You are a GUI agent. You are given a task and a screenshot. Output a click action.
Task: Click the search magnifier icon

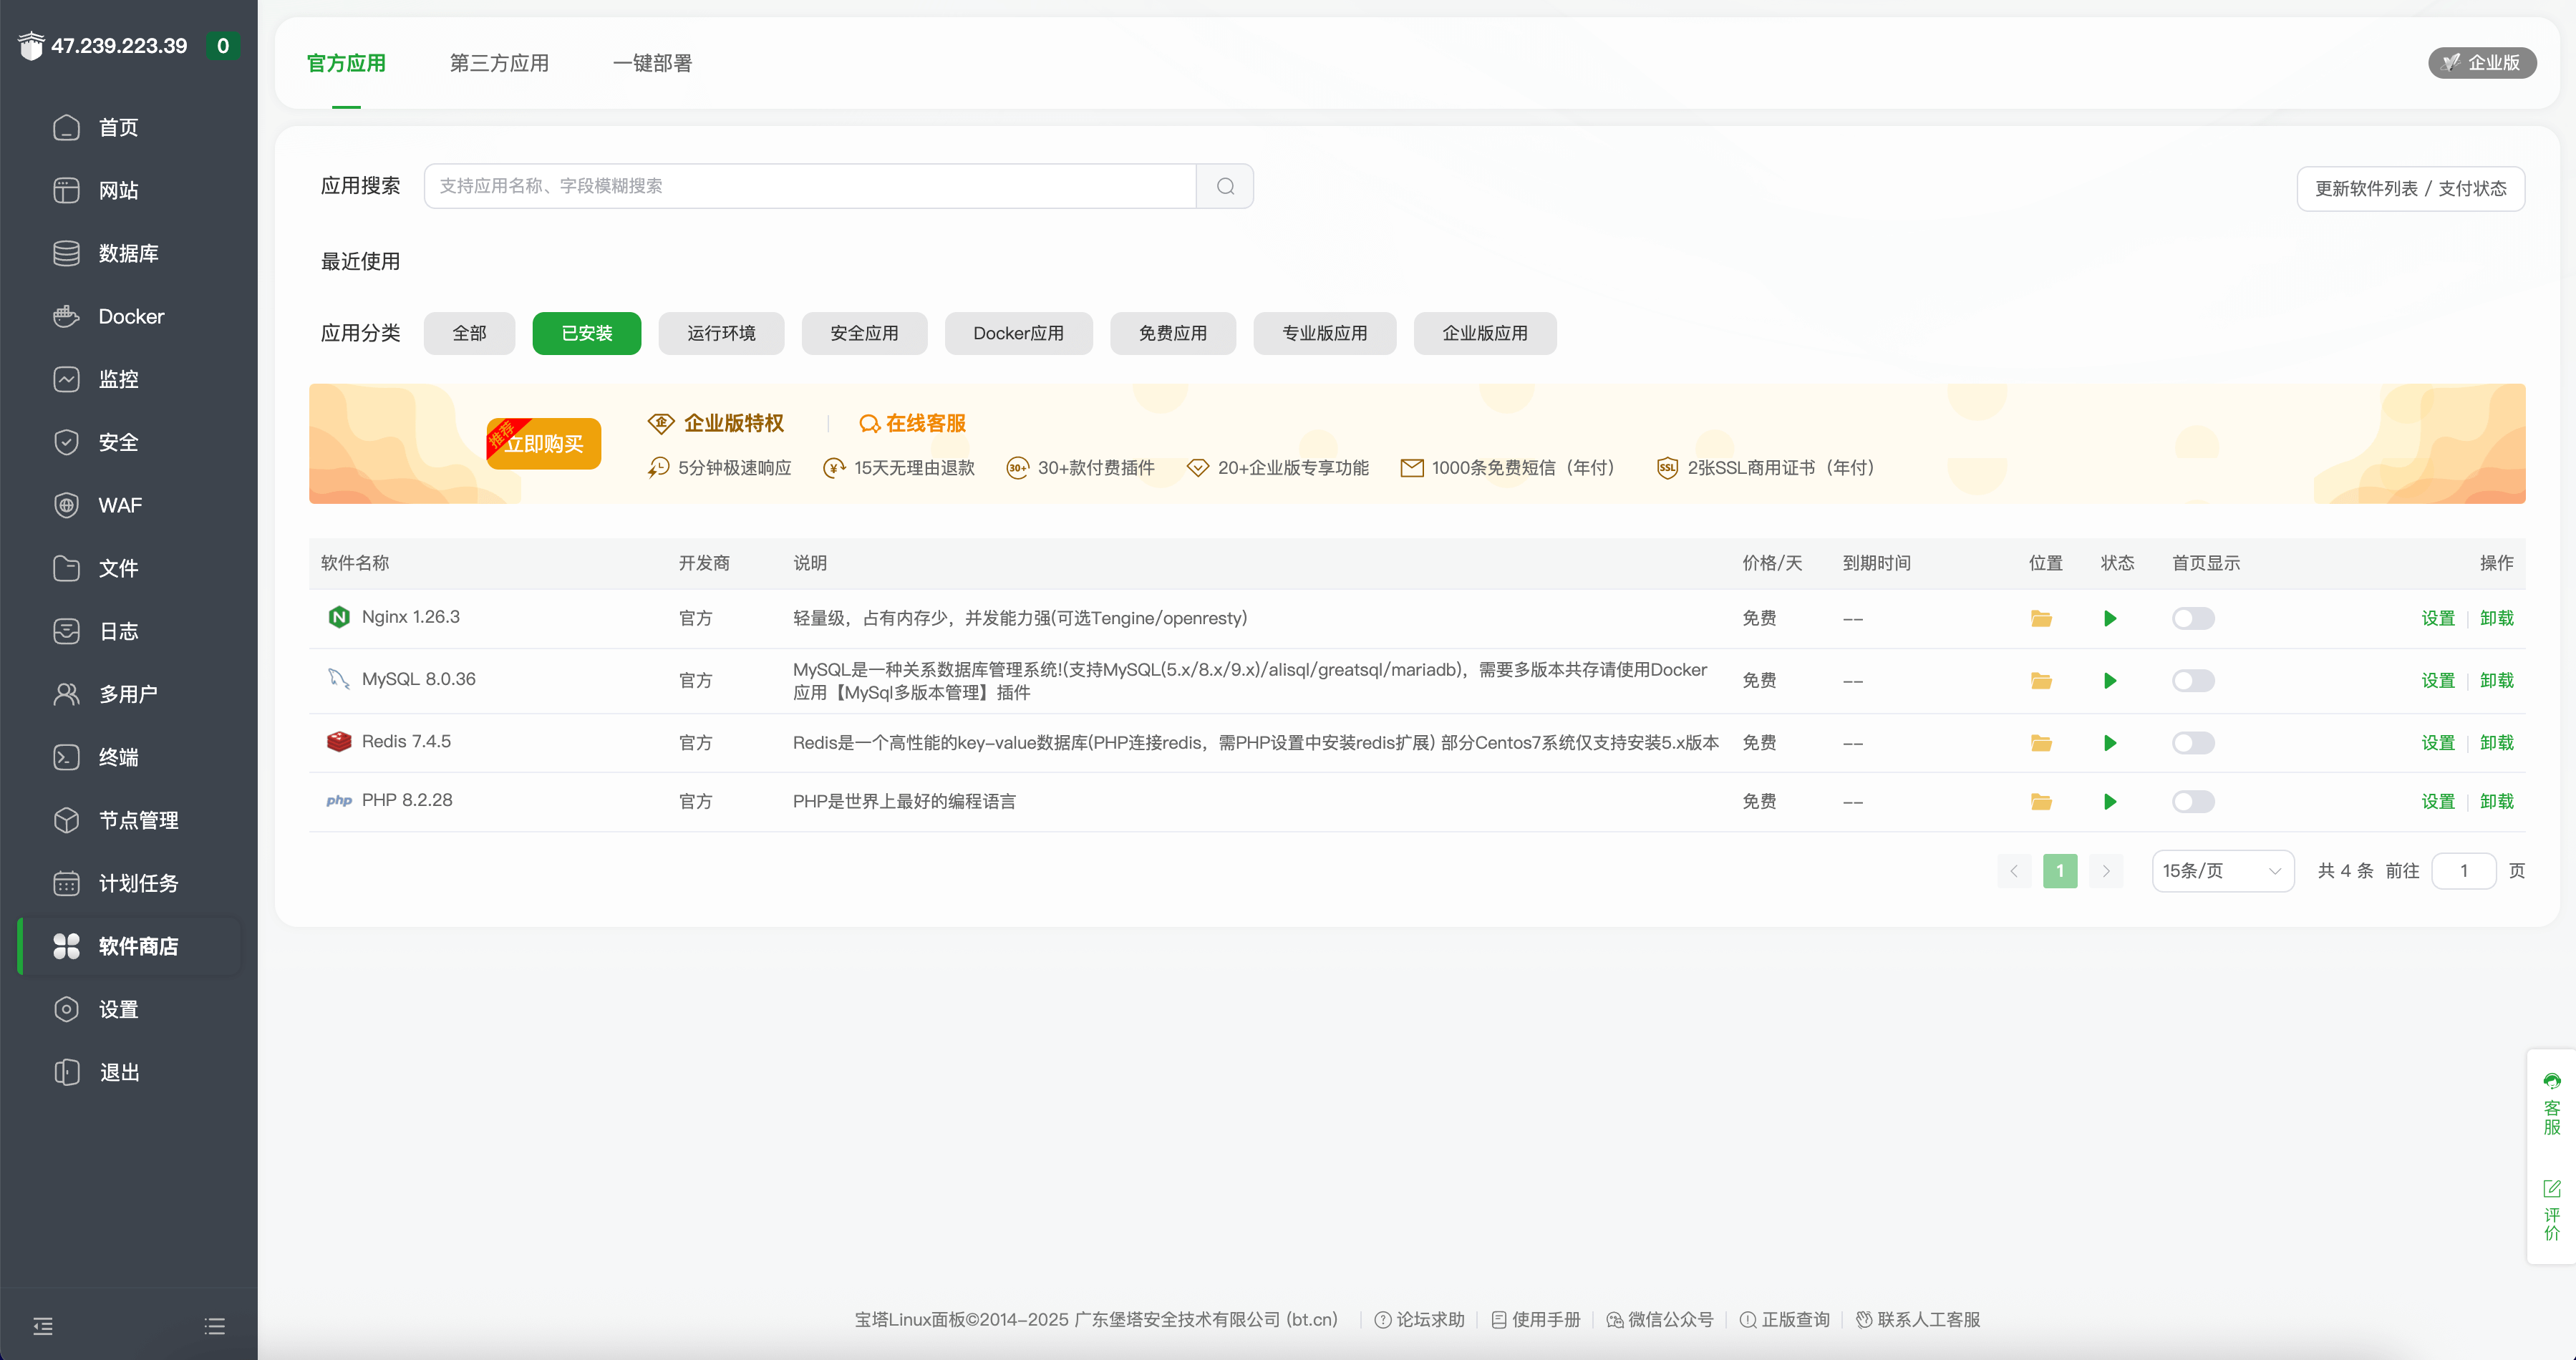[x=1225, y=186]
